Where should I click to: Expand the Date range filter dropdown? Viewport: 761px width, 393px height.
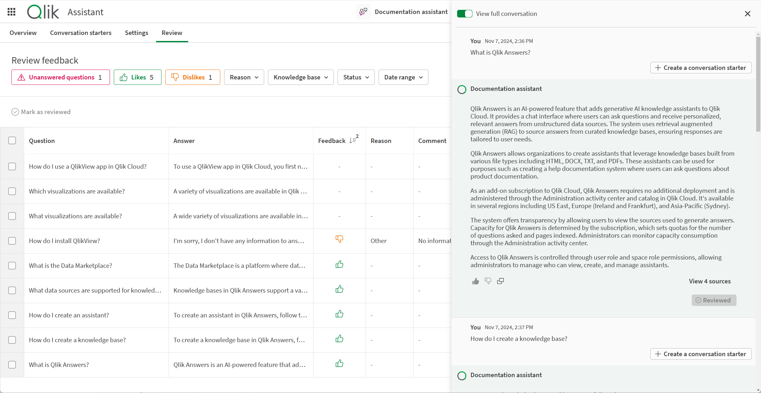tap(403, 77)
